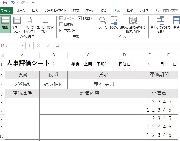
Task: Switch to the ホーム tab
Action: 21,11
